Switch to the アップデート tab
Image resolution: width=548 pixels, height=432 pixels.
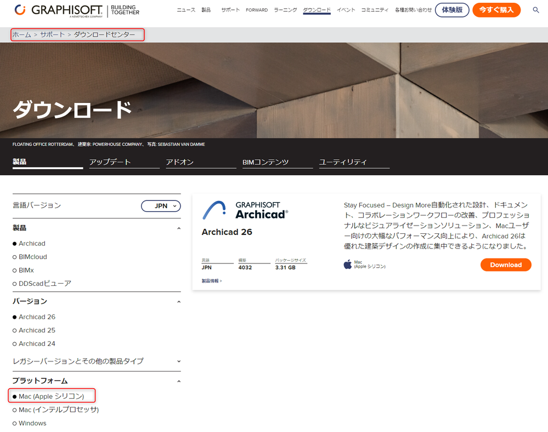(x=124, y=162)
